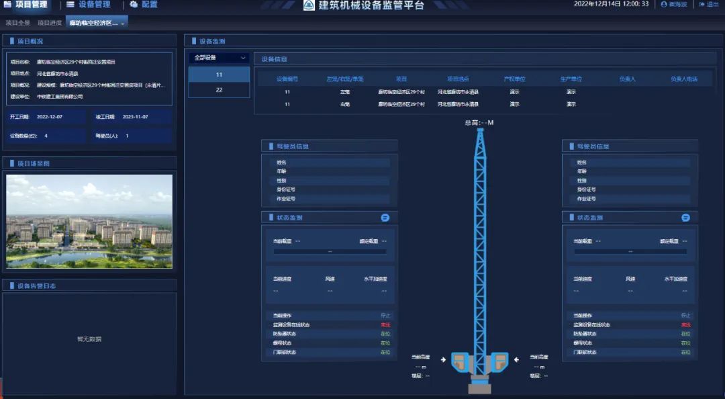
Task: Open the left 状态监测 chat bubble icon
Action: pyautogui.click(x=385, y=218)
